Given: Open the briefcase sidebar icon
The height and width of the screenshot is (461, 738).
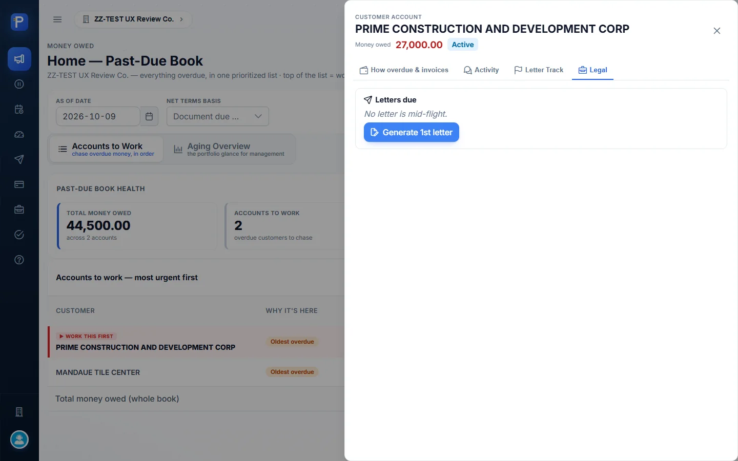Looking at the screenshot, I should 19,209.
